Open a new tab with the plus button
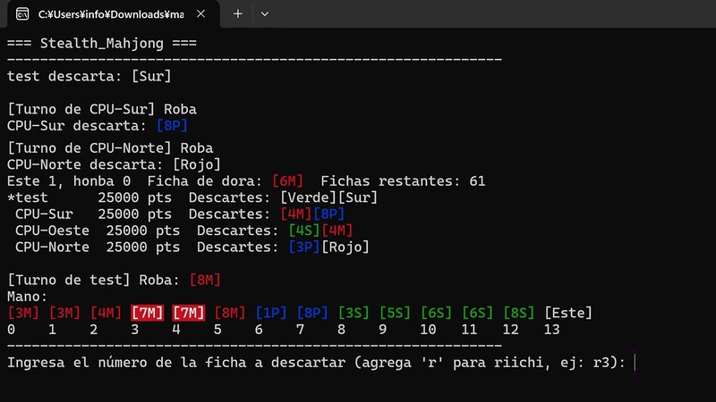This screenshot has width=716, height=402. coord(238,14)
